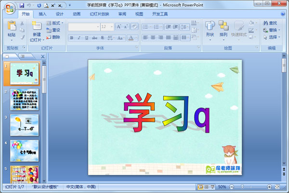
Task: Click the Paste clipboard icon
Action: (x=12, y=26)
